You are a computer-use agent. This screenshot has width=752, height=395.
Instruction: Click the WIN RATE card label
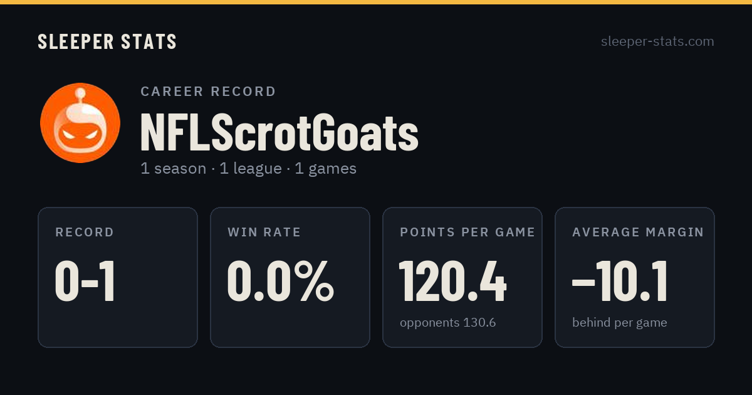pos(264,233)
